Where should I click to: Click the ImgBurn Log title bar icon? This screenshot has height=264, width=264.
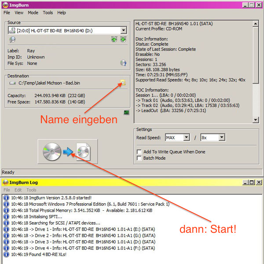(x=5, y=182)
